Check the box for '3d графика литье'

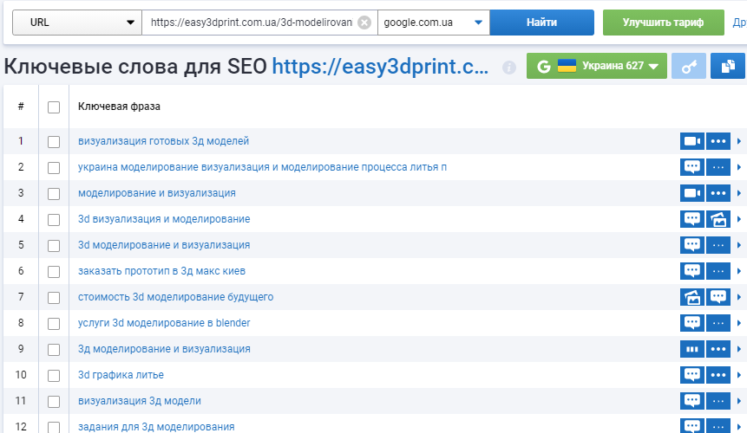click(54, 376)
